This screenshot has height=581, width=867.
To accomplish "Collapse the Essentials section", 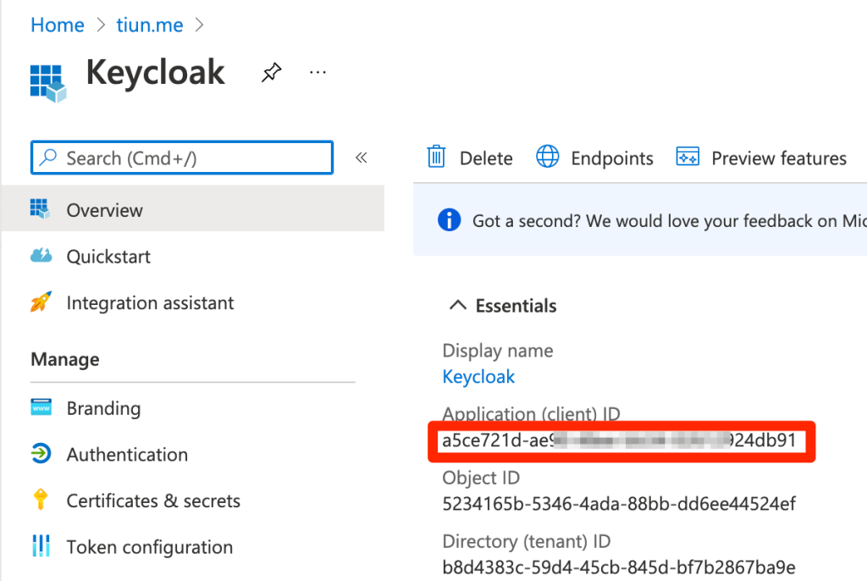I will point(458,305).
